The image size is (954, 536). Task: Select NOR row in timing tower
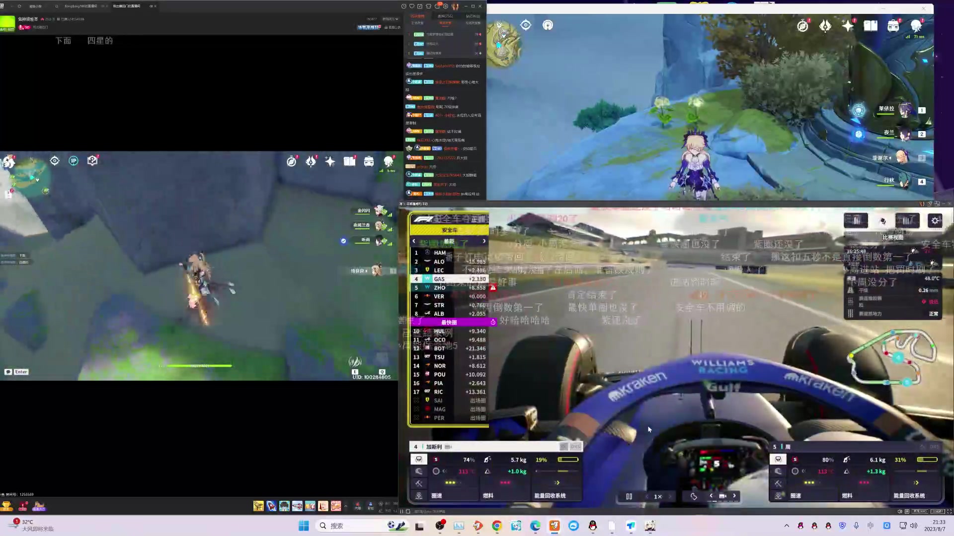tap(449, 366)
